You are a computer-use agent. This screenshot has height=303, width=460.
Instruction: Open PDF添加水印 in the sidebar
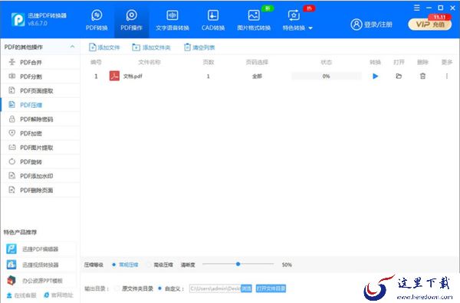(41, 176)
